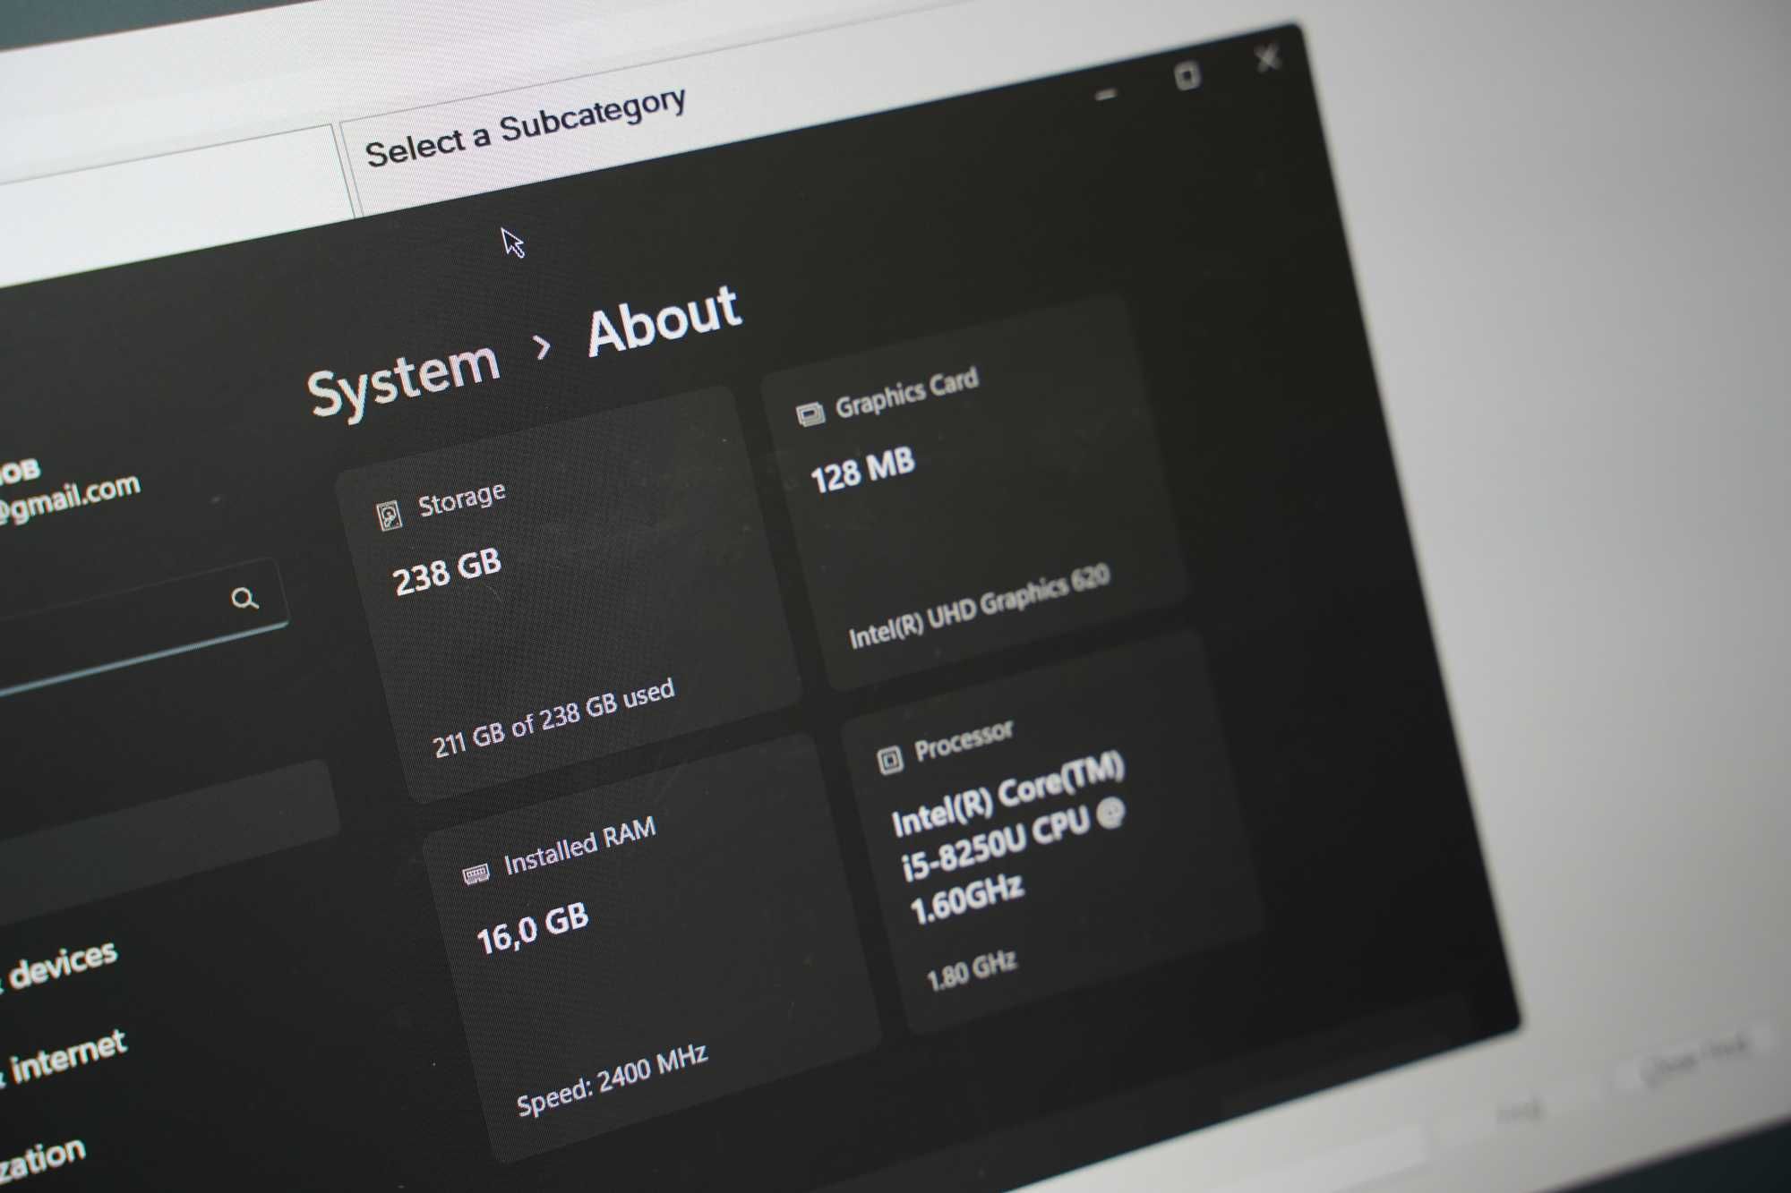Viewport: 1791px width, 1193px height.
Task: Open the Storage card
Action: click(x=568, y=594)
